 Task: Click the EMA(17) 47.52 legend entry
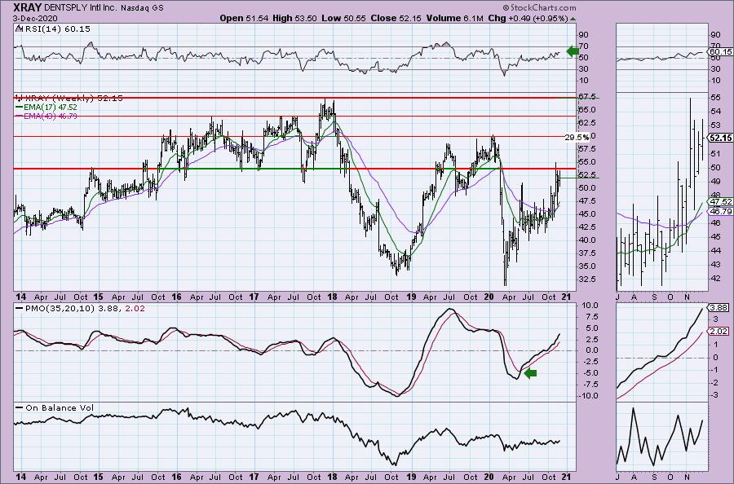pos(51,107)
